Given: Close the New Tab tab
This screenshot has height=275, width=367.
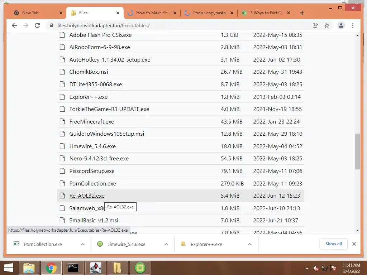Looking at the screenshot, I should coord(61,13).
